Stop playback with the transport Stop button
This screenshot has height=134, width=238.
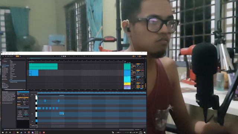(x=64, y=56)
